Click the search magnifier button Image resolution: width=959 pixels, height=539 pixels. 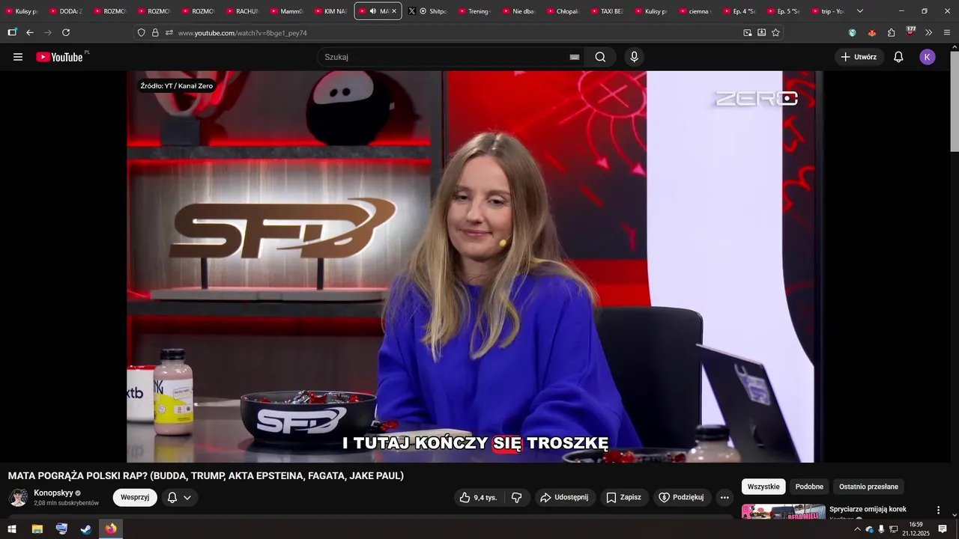pos(600,57)
